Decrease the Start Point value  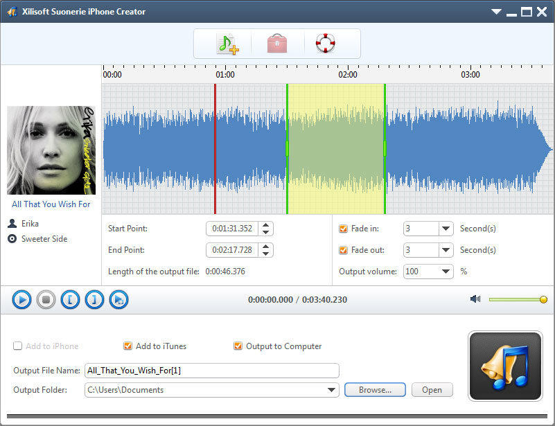tap(266, 232)
